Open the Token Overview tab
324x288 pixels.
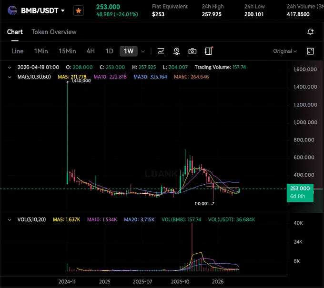coord(54,32)
